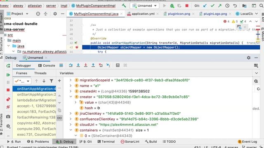Expand the migrationScopeId variable
Screen dimensions: 264x148
pyautogui.click(x=71, y=80)
